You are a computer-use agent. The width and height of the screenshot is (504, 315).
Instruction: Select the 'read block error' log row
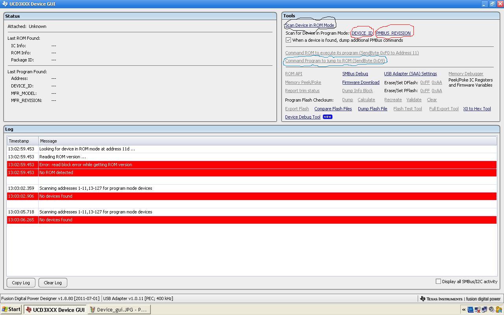click(252, 165)
